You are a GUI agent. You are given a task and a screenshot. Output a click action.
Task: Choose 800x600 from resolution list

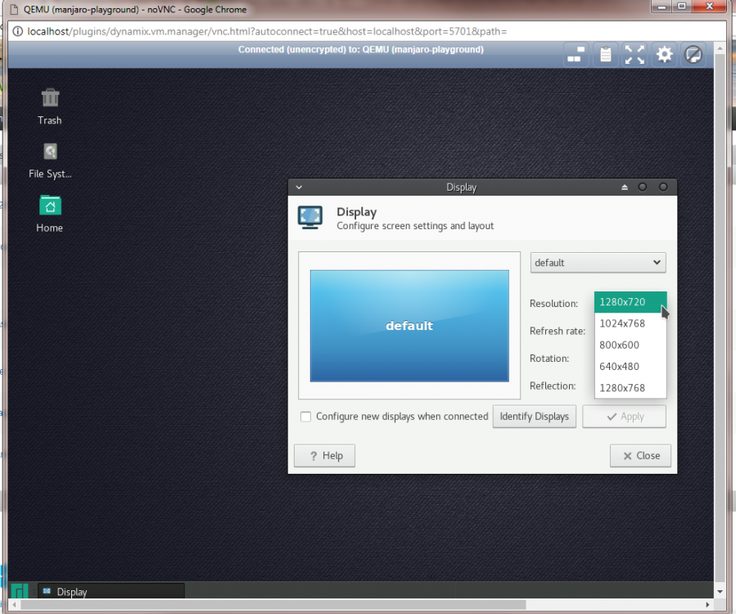coord(630,345)
